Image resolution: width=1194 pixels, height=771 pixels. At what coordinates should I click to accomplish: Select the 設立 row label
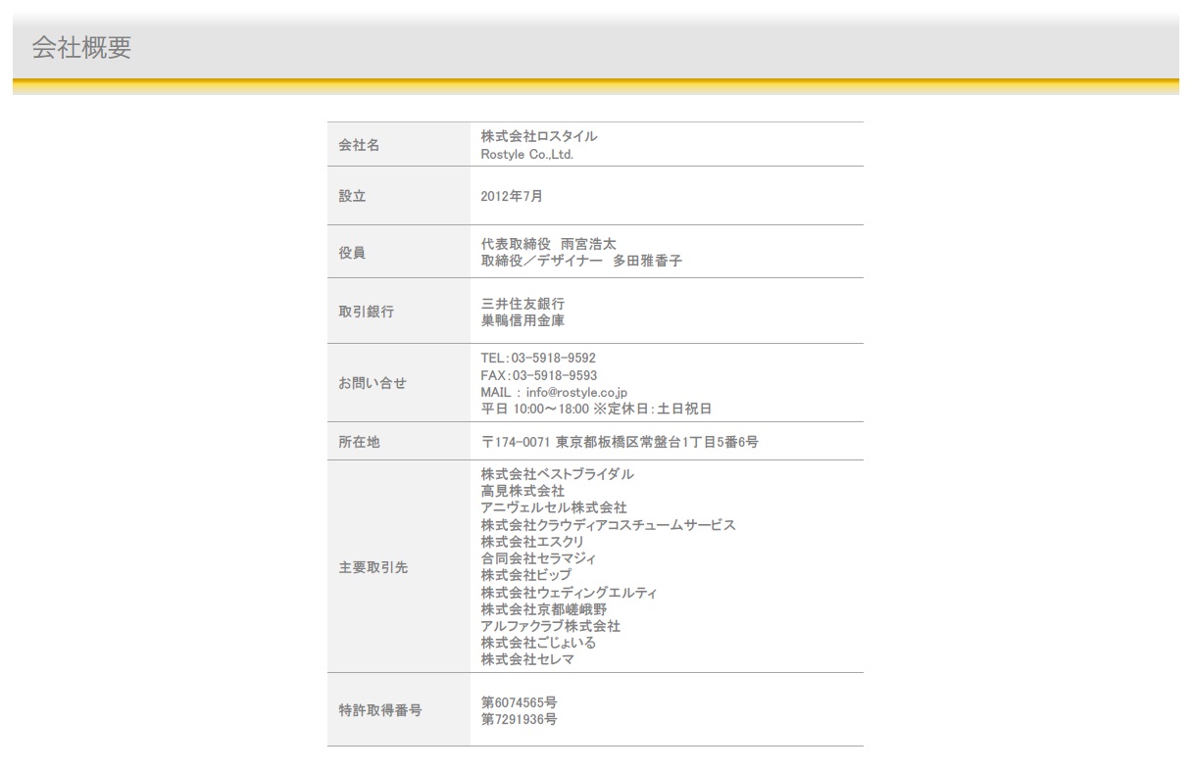pyautogui.click(x=352, y=196)
